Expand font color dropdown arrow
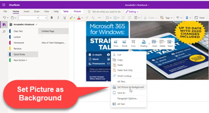The image size is (209, 113). [82, 18]
